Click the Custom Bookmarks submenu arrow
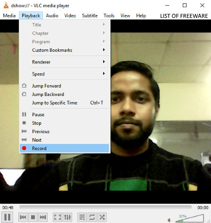Image resolution: width=211 pixels, height=223 pixels. pyautogui.click(x=104, y=50)
